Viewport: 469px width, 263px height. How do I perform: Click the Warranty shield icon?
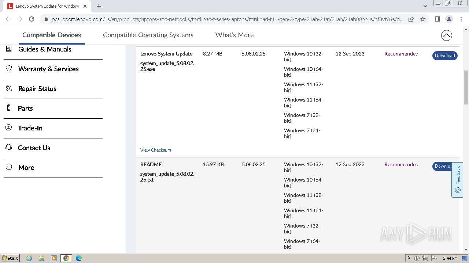(x=9, y=69)
